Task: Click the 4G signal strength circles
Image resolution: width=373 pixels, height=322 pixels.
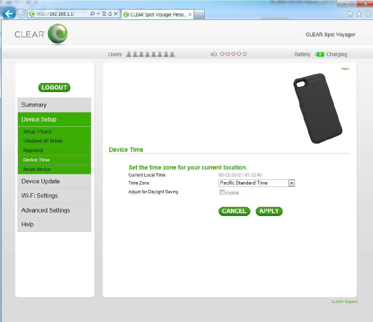Action: tap(233, 54)
